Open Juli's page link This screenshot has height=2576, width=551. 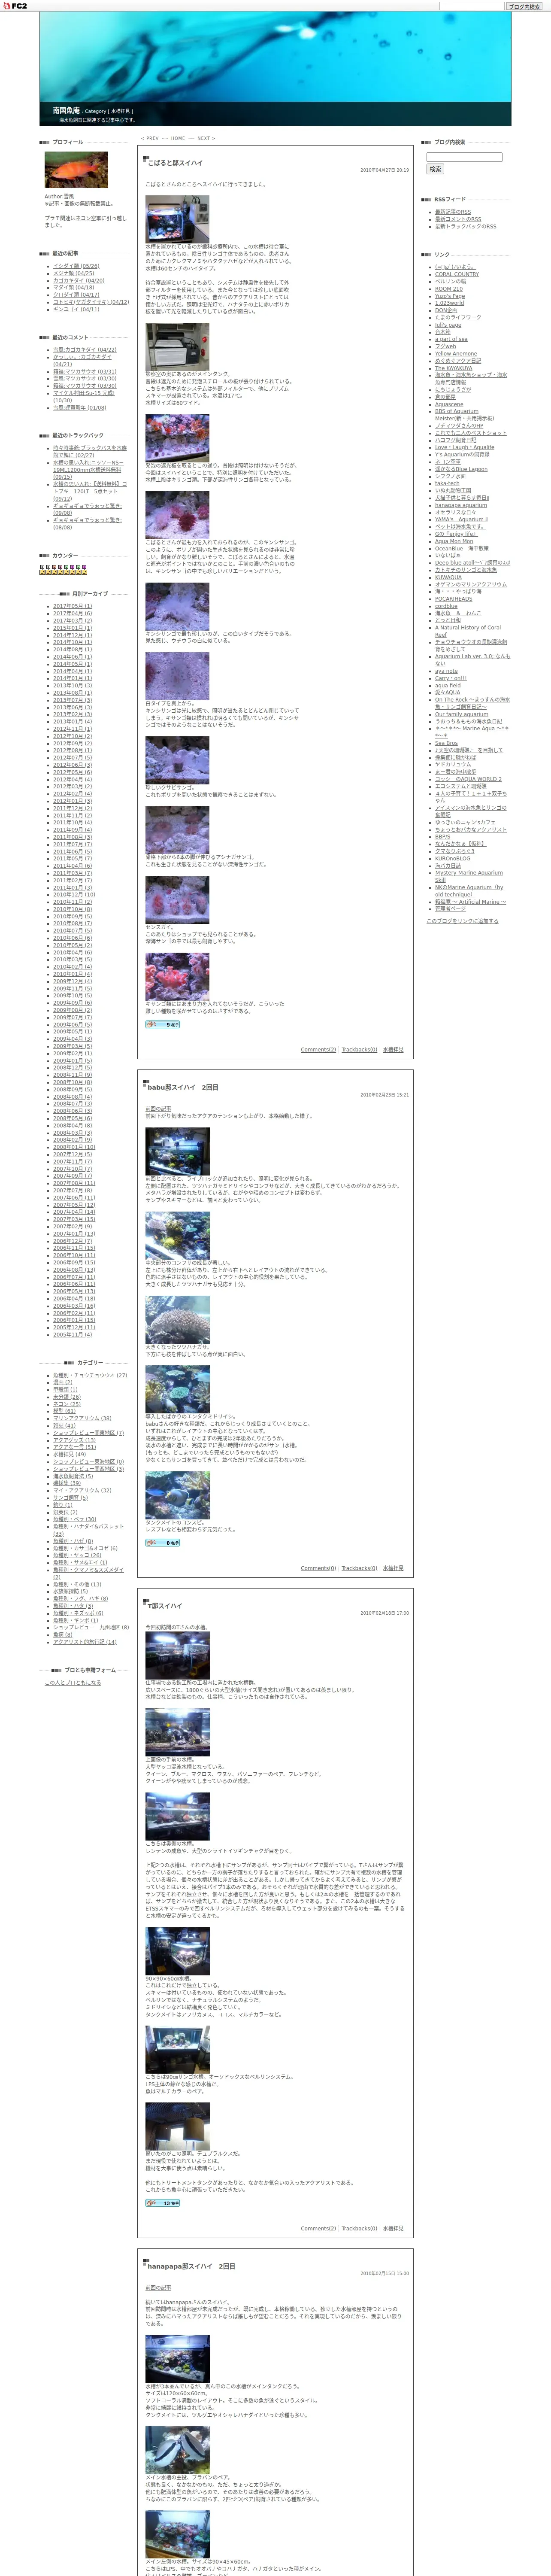(448, 325)
